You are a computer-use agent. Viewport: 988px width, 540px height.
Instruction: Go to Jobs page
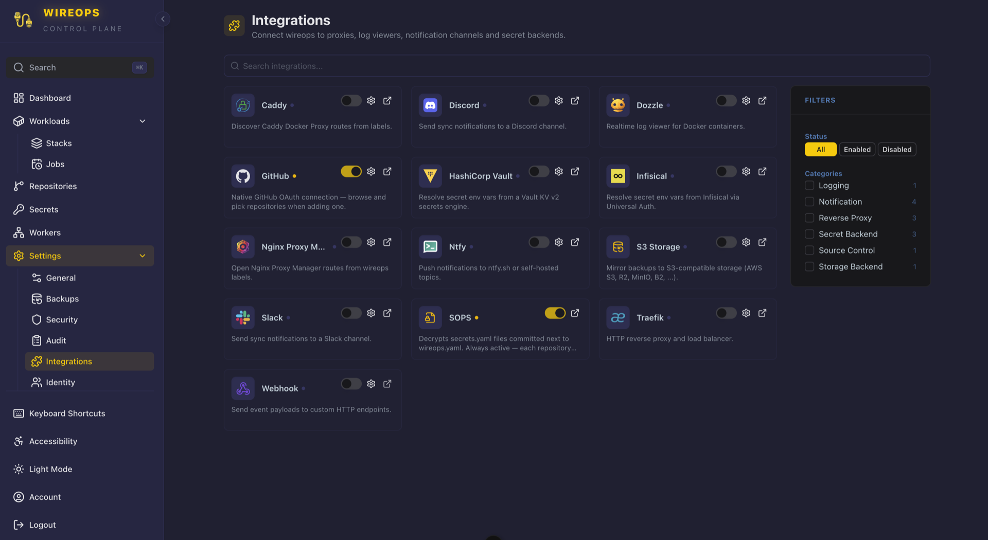pos(90,165)
